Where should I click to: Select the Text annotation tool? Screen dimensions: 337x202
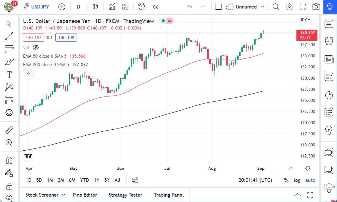(9, 74)
